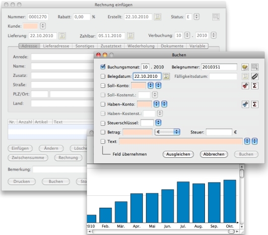Enable the Belegdatum checkbox
Image resolution: width=268 pixels, height=235 pixels.
click(x=103, y=76)
